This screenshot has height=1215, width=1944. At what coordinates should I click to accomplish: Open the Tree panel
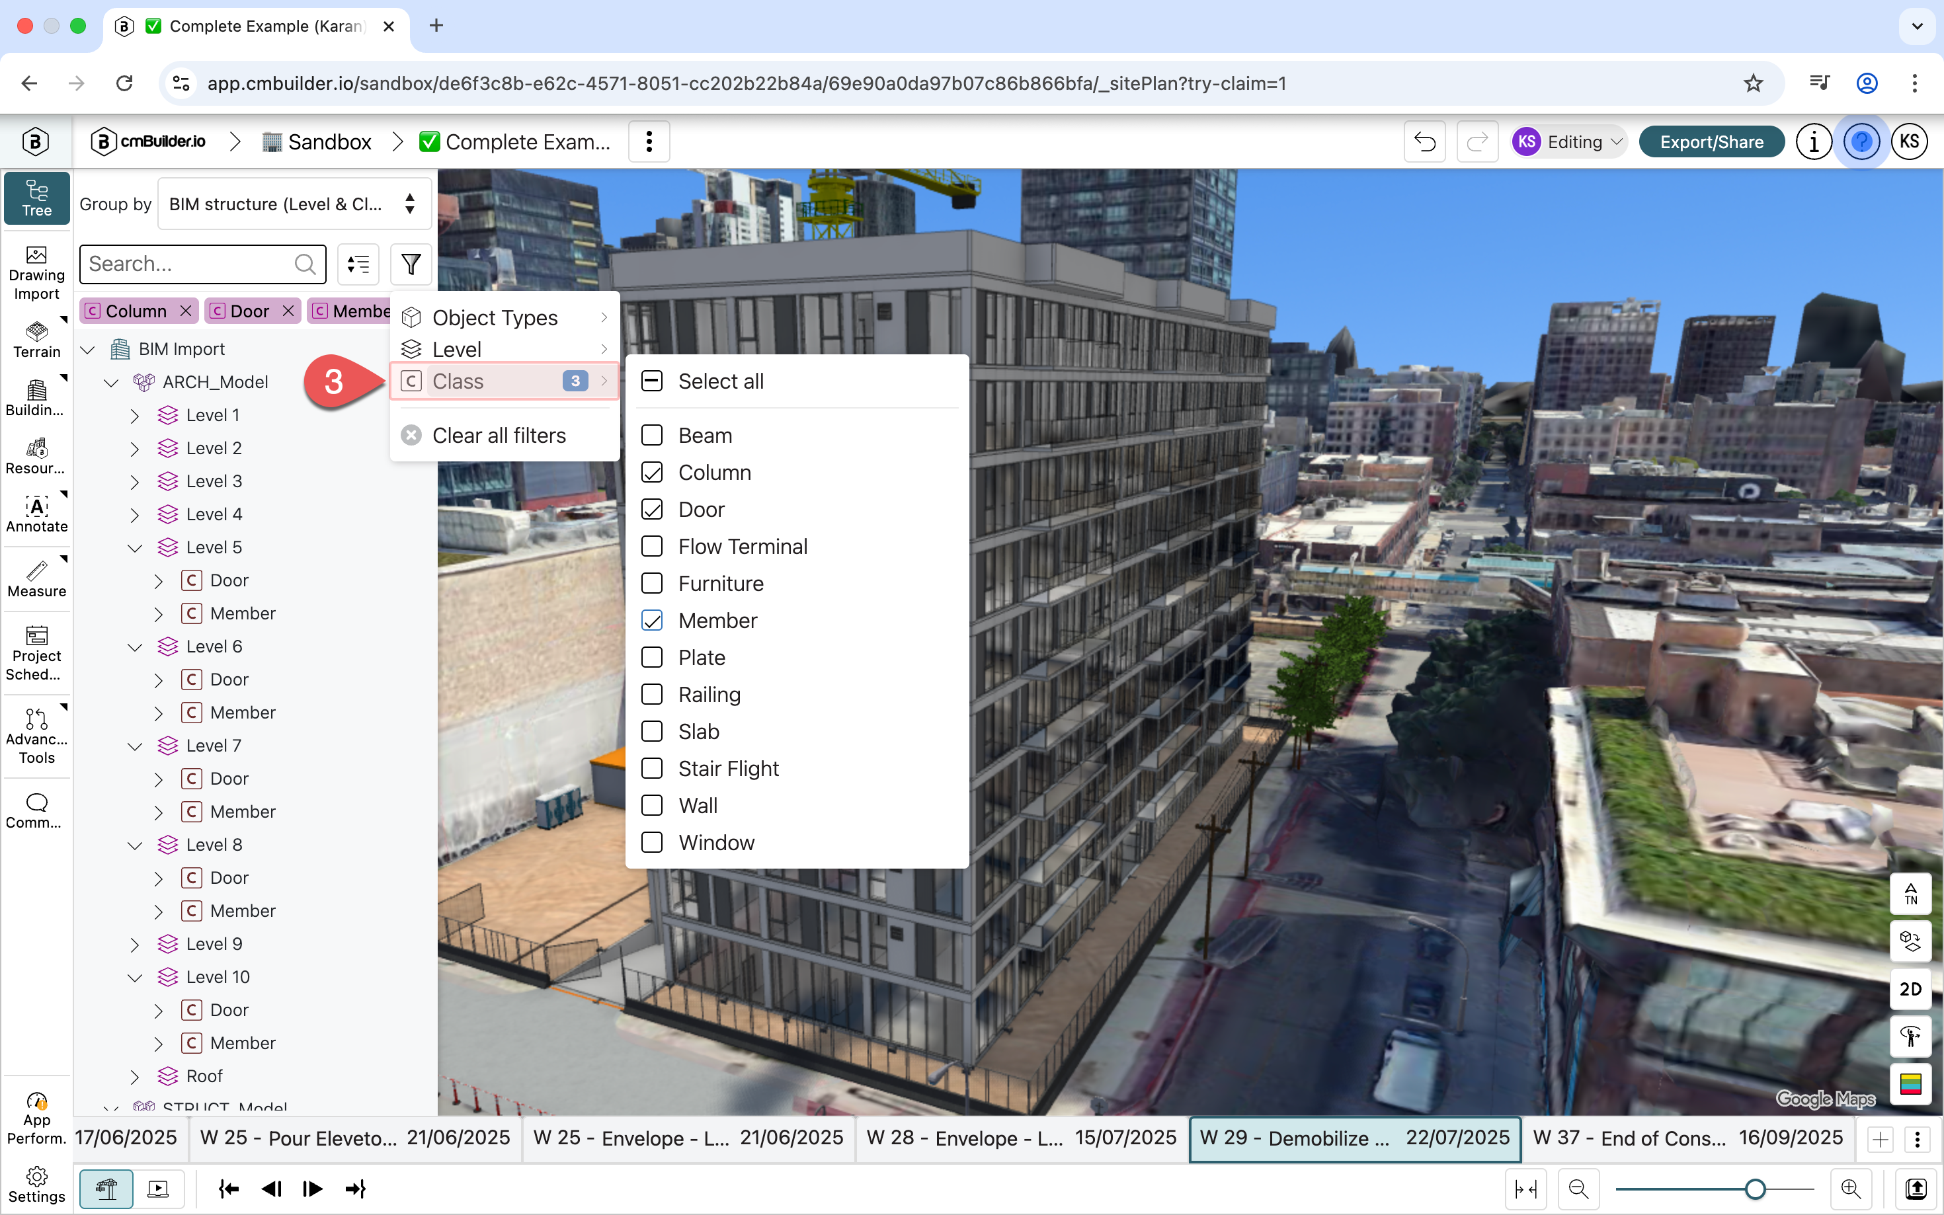tap(37, 198)
